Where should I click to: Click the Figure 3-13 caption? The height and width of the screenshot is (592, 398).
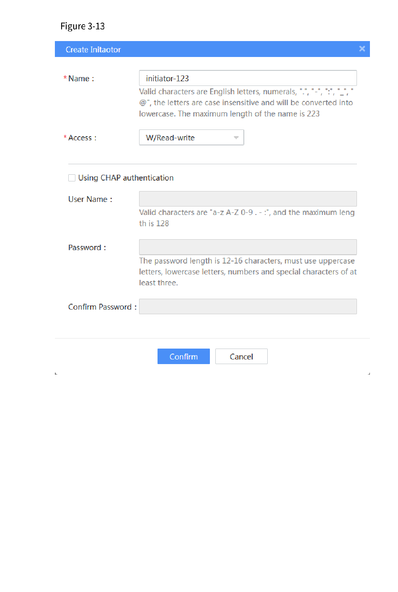[x=83, y=26]
